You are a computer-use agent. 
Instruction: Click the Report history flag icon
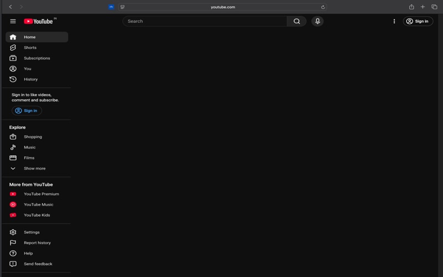click(x=13, y=243)
